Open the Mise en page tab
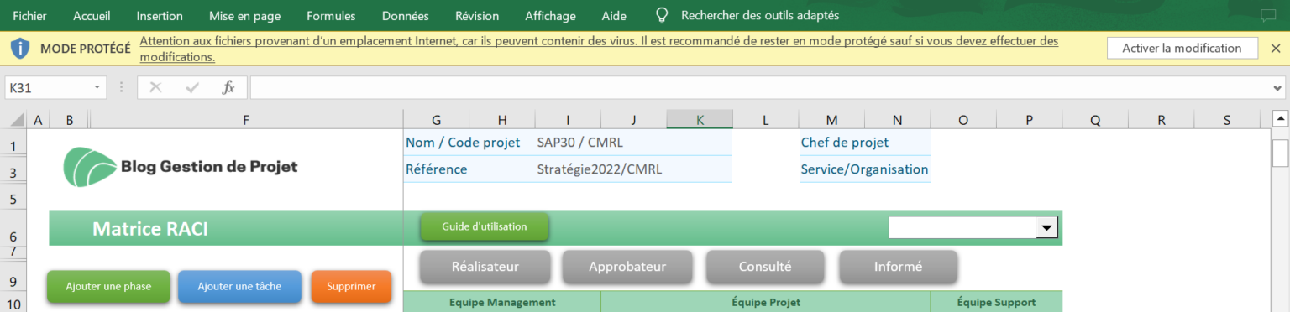 245,16
